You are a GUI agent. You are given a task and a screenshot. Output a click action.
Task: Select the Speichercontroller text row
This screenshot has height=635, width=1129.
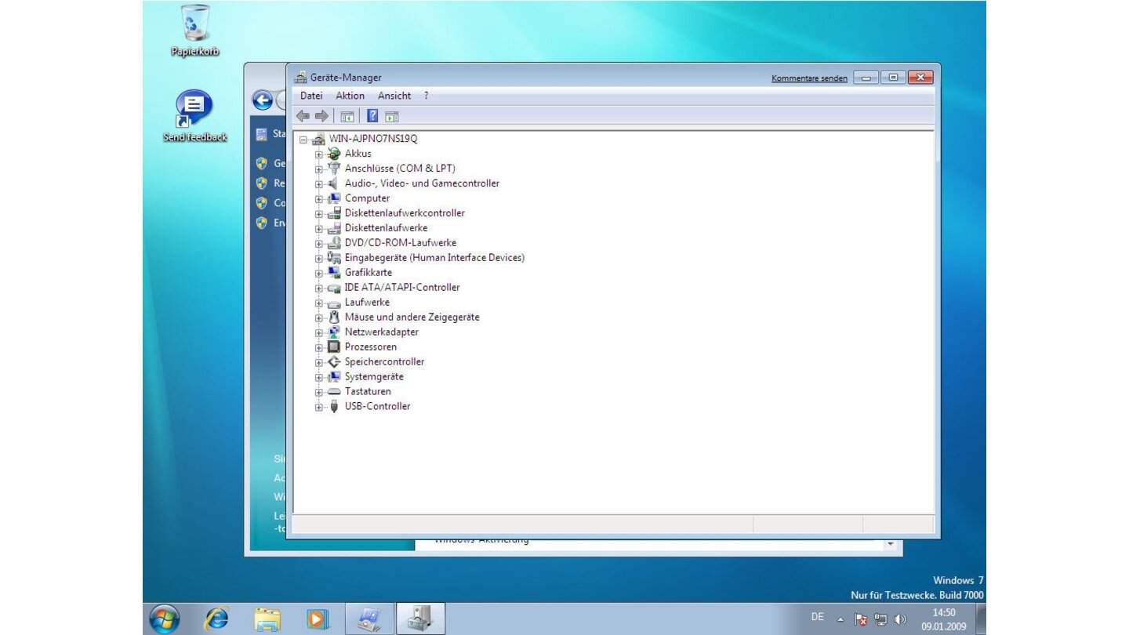tap(384, 362)
